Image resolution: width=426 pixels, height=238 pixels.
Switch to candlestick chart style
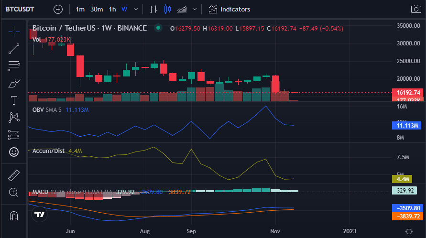click(167, 10)
